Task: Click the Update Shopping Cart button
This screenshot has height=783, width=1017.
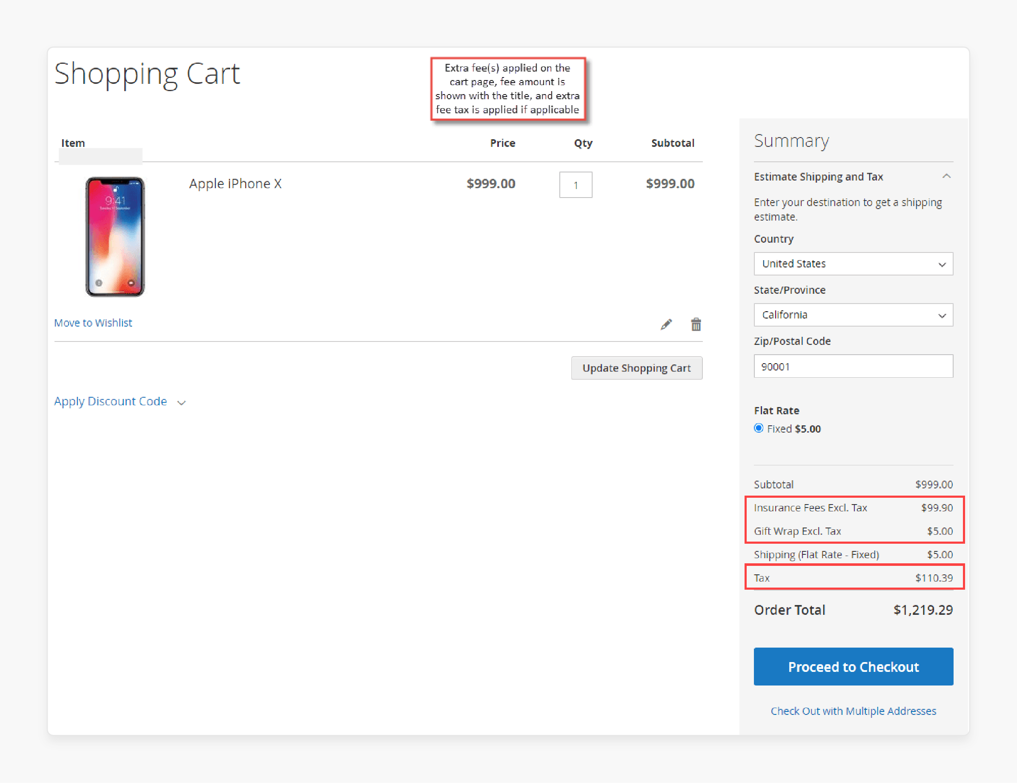Action: pyautogui.click(x=636, y=368)
